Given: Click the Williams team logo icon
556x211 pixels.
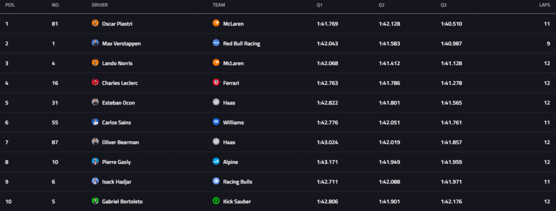Looking at the screenshot, I should (x=216, y=122).
